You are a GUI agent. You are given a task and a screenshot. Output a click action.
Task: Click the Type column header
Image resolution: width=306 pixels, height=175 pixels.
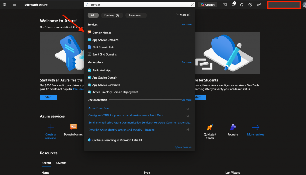pos(147,173)
